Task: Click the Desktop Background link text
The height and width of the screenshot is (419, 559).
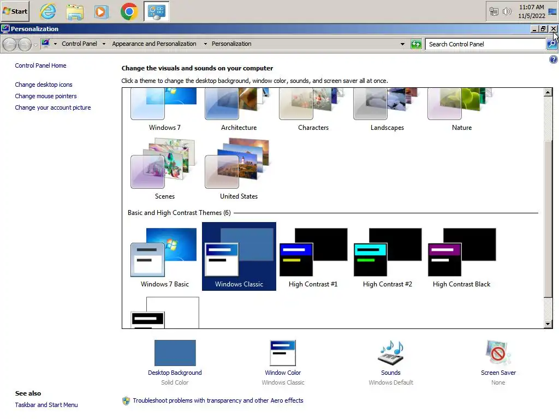Action: (175, 373)
